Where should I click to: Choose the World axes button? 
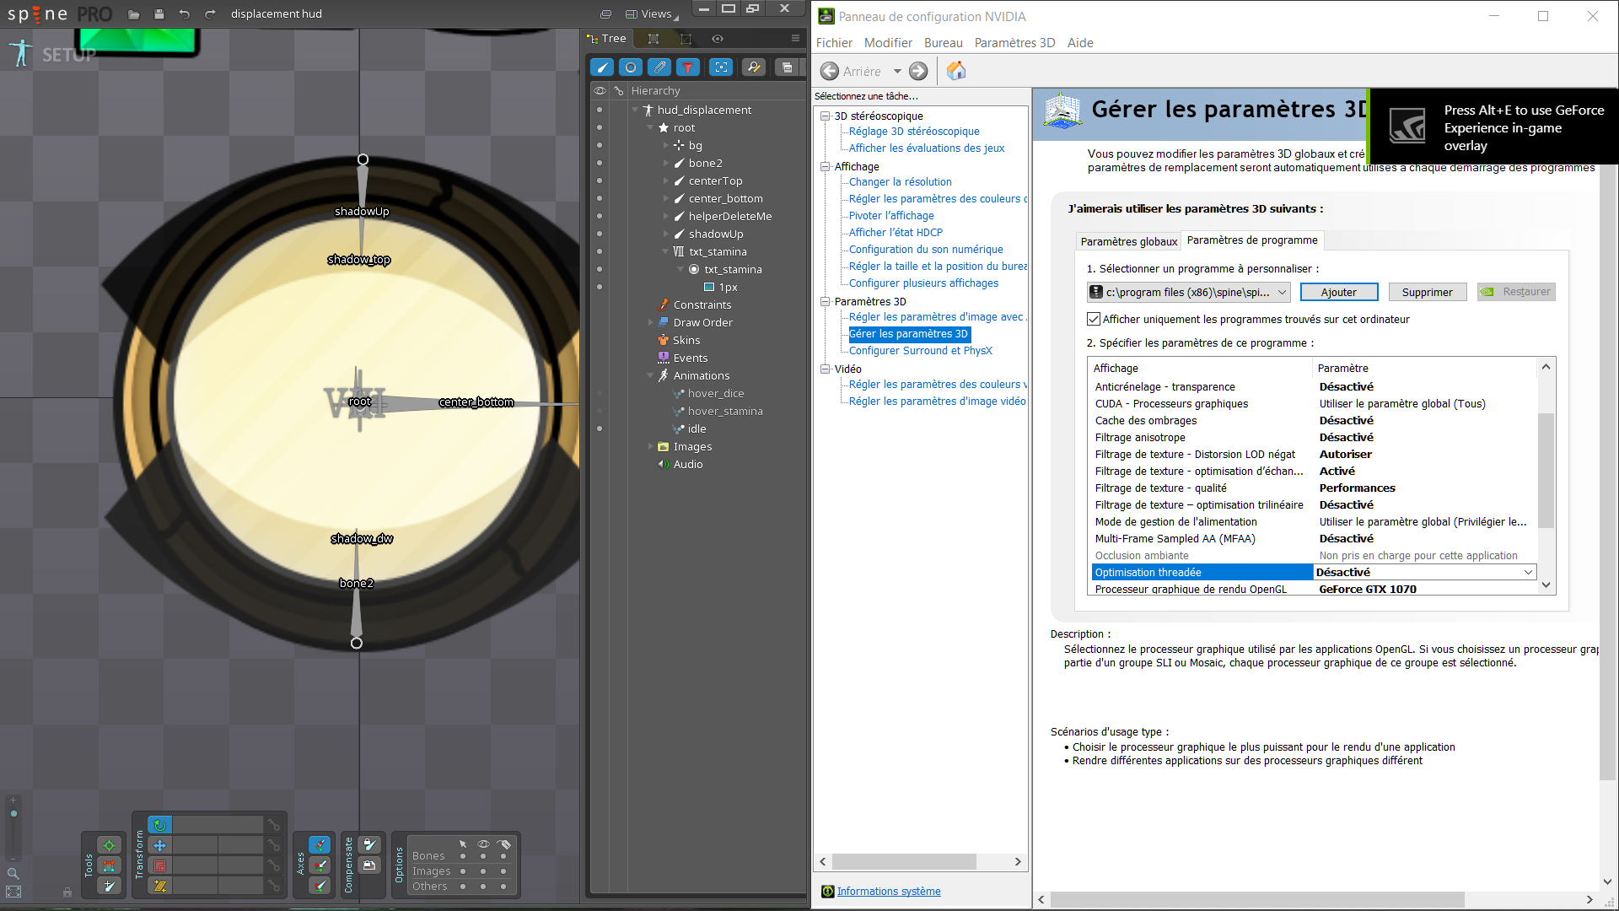320,885
